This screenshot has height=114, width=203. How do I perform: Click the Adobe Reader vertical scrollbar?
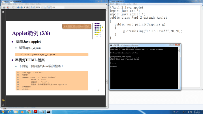[x=107, y=57]
